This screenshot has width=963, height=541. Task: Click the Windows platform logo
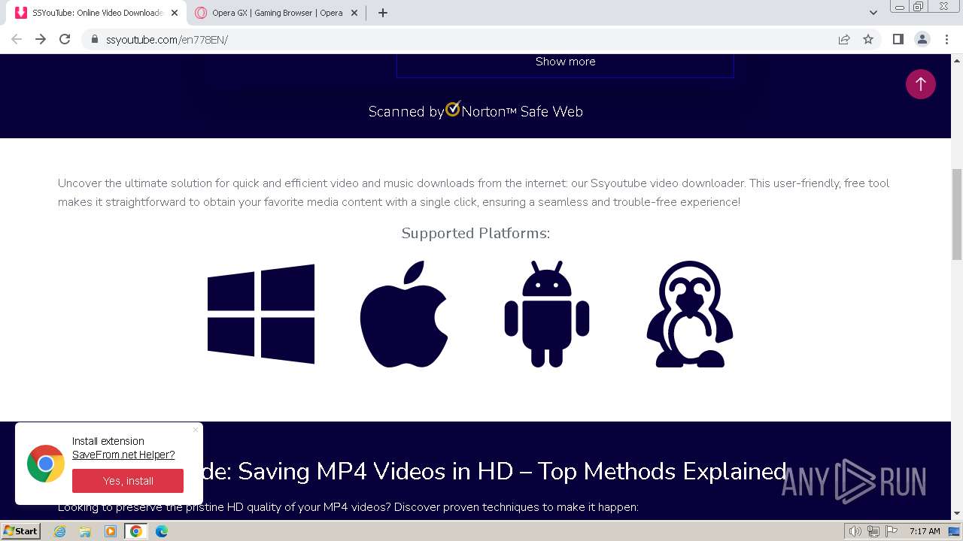coord(261,314)
